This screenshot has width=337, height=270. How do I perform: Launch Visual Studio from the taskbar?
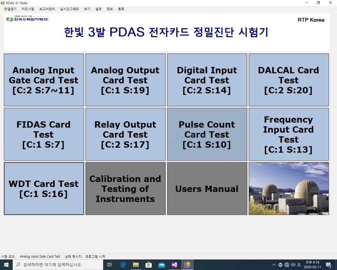pos(174,265)
